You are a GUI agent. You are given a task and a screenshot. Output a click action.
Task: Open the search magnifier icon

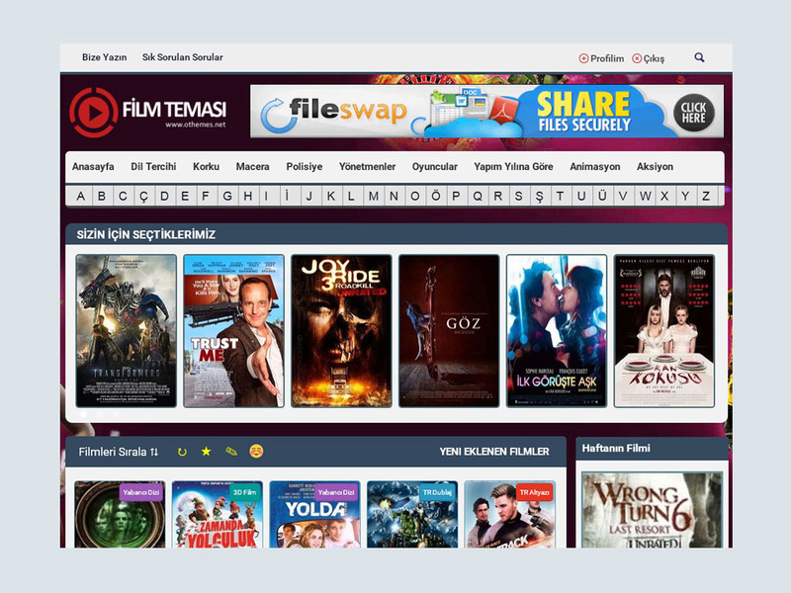pos(699,57)
